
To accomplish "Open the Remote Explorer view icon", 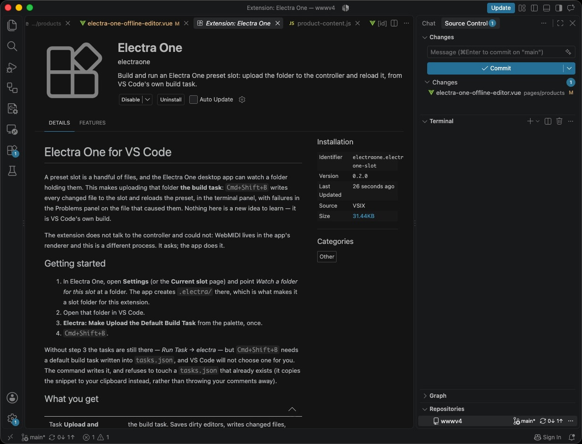I will click(12, 129).
